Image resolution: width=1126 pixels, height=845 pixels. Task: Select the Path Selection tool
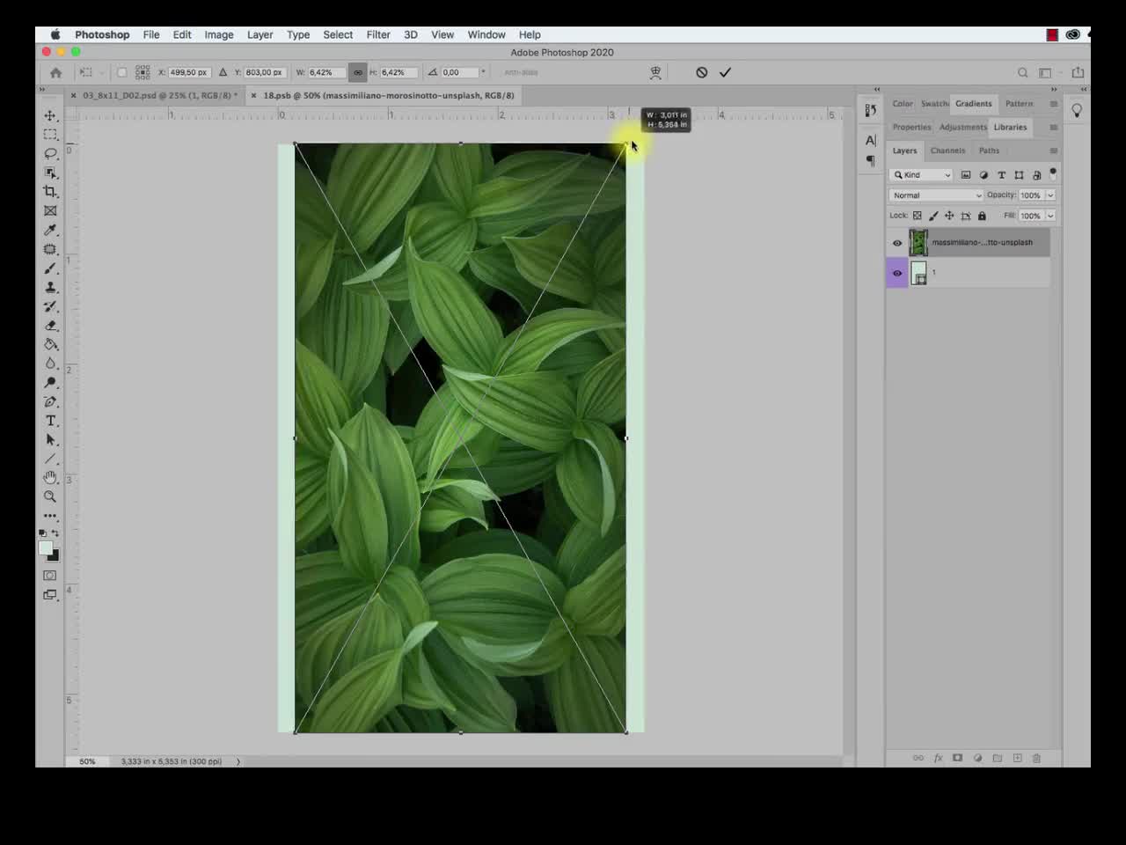[x=50, y=440]
